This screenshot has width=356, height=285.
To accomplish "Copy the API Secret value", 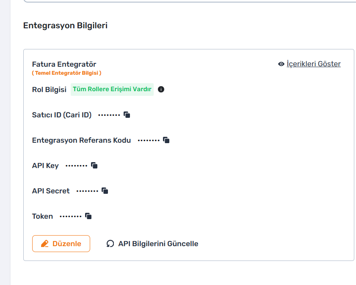I will pos(105,191).
